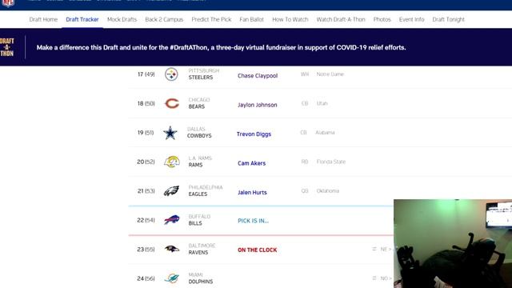Open the How To Watch tab

point(290,19)
